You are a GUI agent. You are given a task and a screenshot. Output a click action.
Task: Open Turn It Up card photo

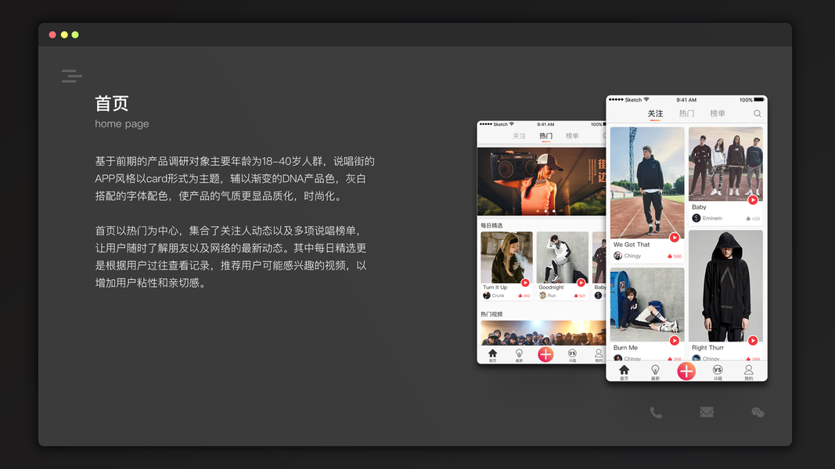click(x=506, y=257)
